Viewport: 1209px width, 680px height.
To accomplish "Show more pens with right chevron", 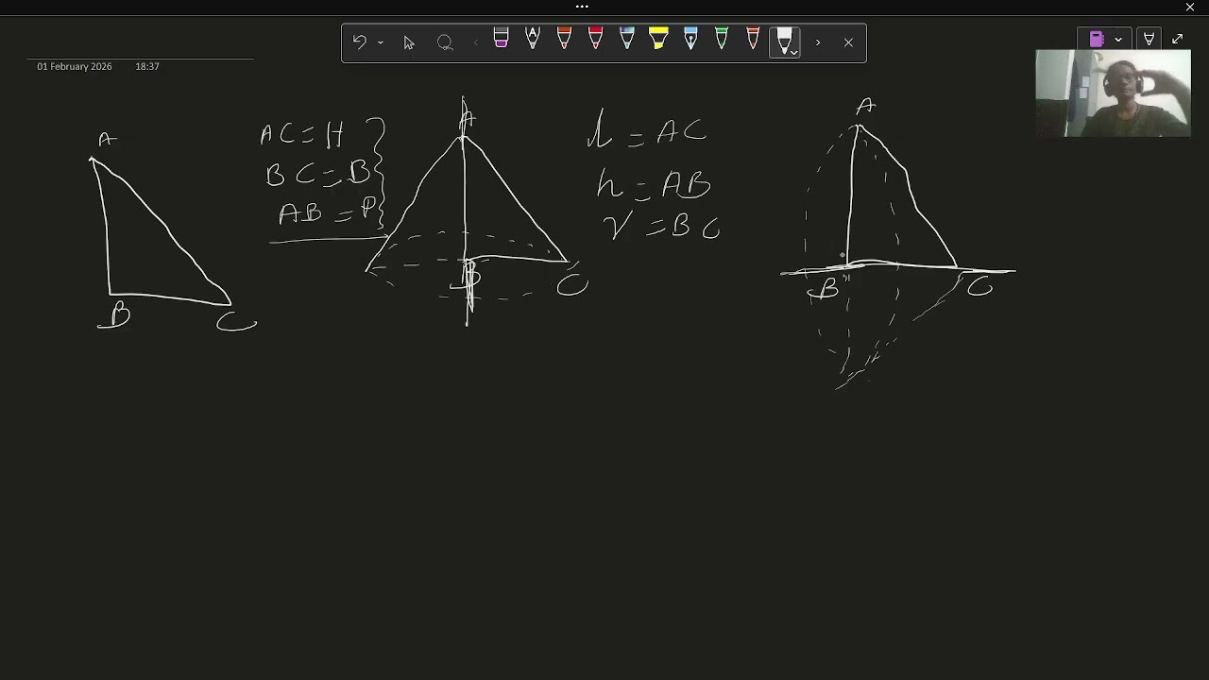I will [817, 42].
